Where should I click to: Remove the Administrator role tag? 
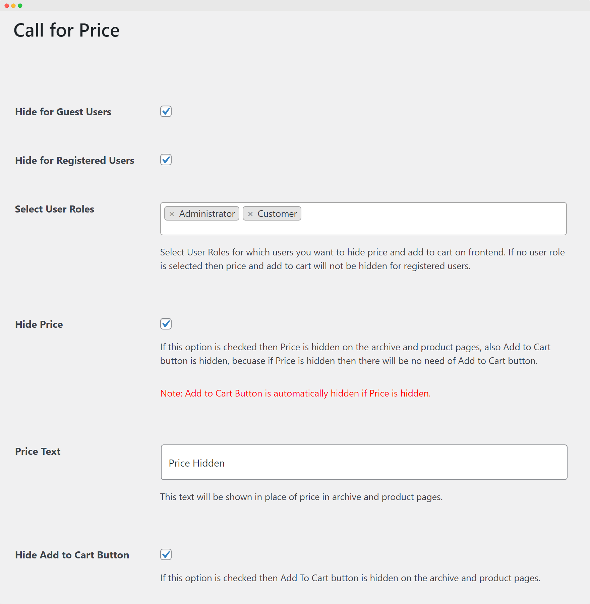click(172, 214)
